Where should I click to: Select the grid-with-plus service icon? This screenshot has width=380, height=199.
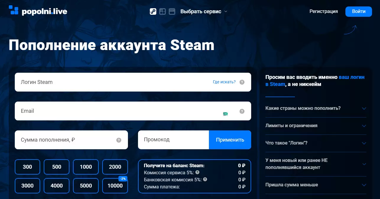(163, 11)
